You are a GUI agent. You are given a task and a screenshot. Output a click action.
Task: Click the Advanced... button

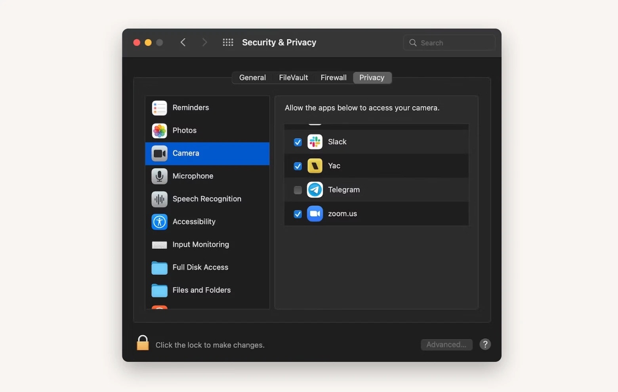(446, 345)
